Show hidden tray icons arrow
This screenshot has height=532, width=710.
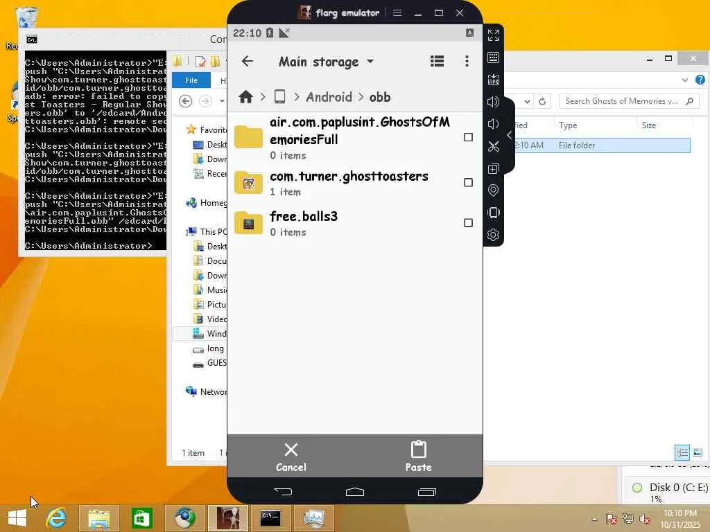pos(594,519)
